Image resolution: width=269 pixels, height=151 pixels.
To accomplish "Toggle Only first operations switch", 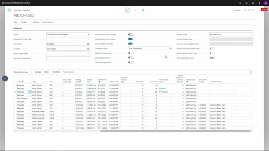I will click(131, 53).
